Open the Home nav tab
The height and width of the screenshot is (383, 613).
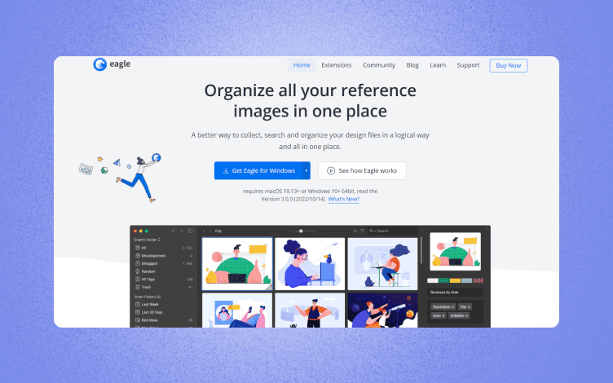point(302,65)
